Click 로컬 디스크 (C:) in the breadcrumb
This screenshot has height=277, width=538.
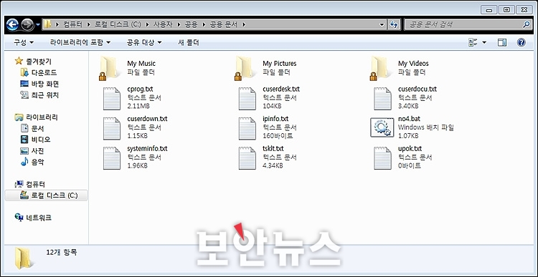click(118, 24)
